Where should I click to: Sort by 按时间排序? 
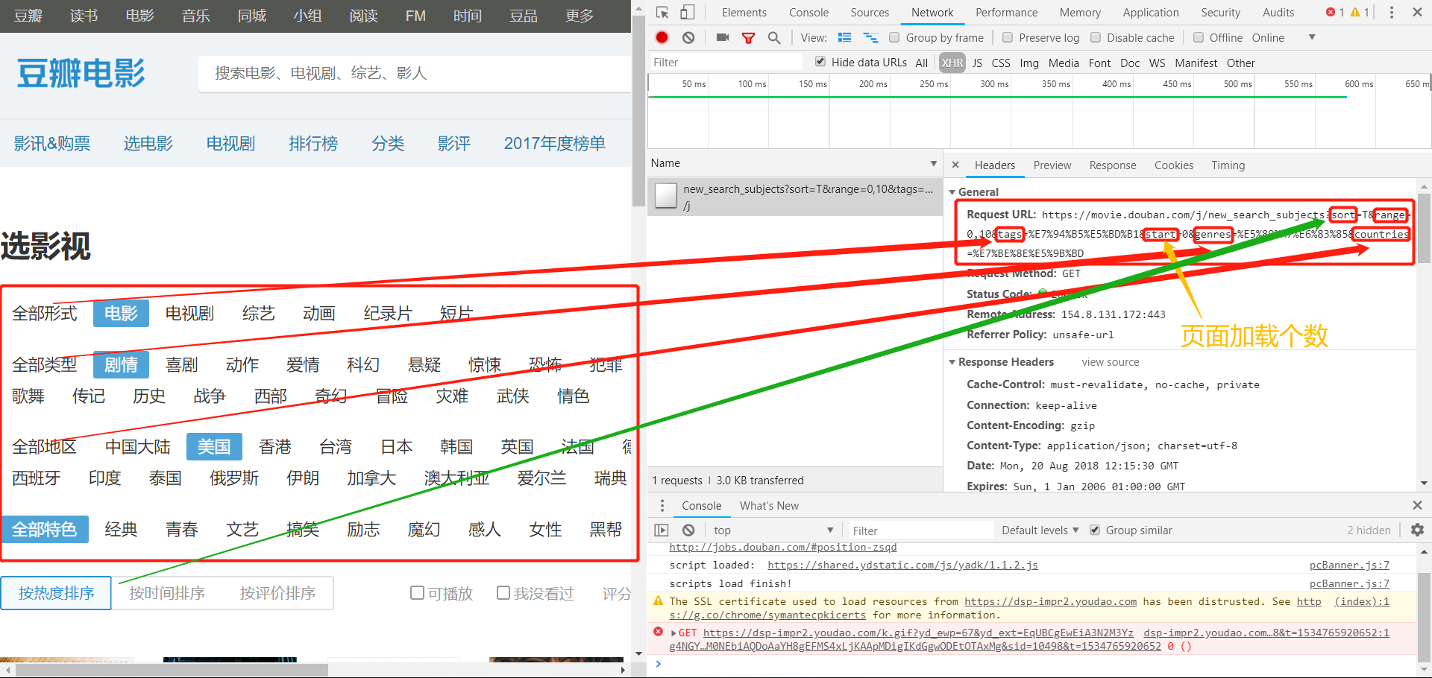tap(167, 593)
